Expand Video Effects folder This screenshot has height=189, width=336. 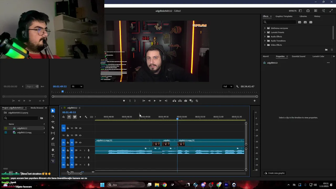tap(265, 45)
